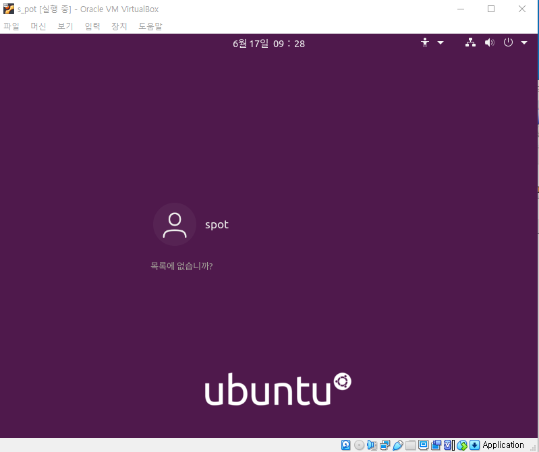Click the network adapter indicator in status bar
The width and height of the screenshot is (539, 452).
385,445
